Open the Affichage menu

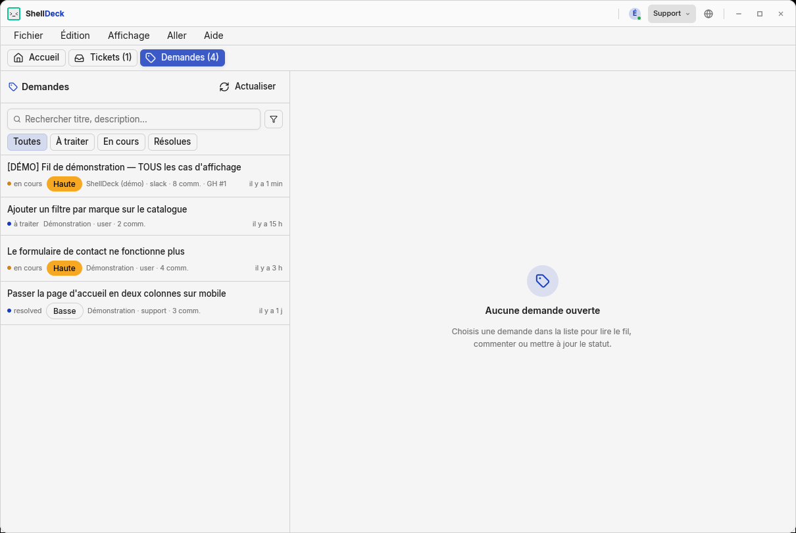(129, 36)
